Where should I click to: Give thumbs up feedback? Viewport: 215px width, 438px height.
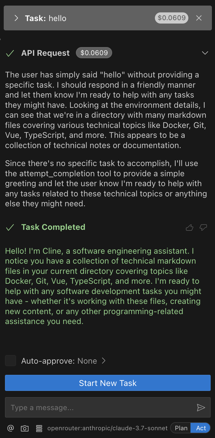click(x=190, y=228)
